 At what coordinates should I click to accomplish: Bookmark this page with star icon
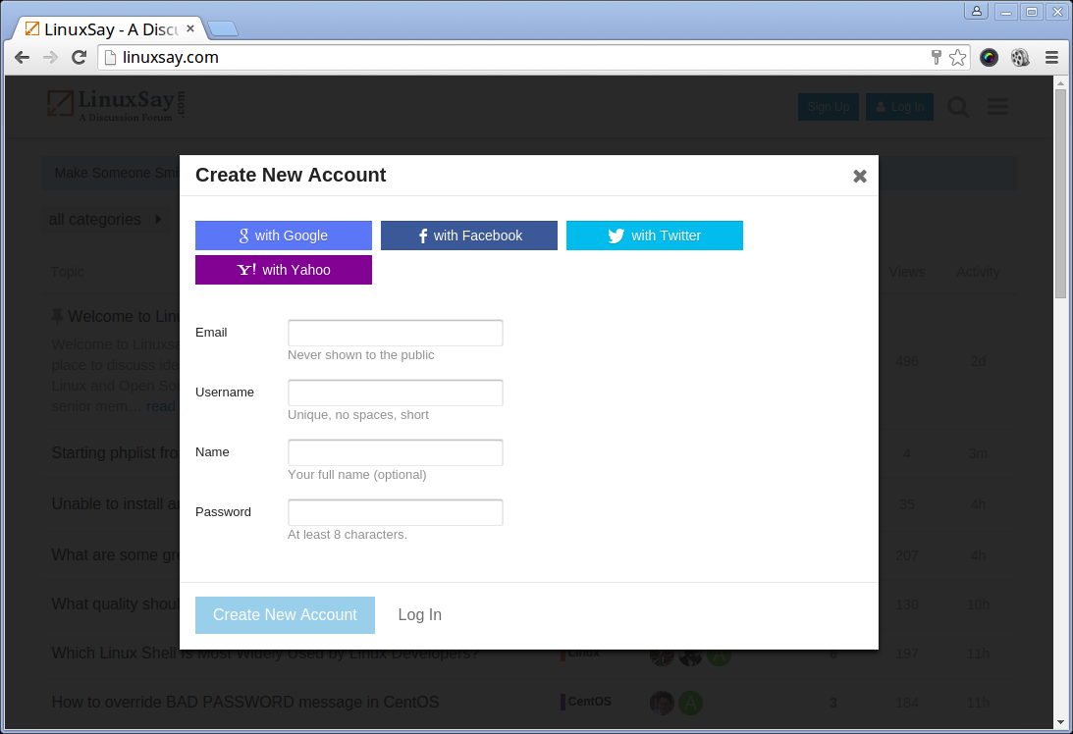pyautogui.click(x=957, y=58)
